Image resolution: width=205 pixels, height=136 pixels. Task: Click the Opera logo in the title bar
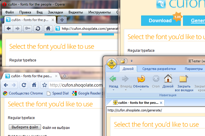4,4
